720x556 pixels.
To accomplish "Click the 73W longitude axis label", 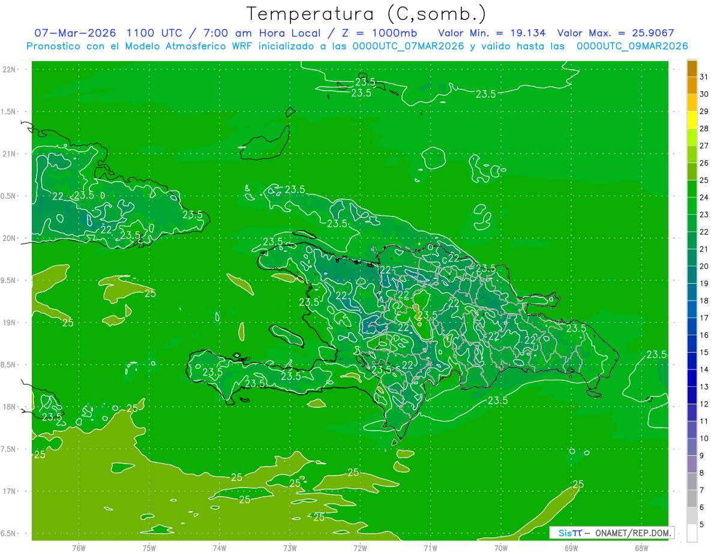I will [290, 547].
